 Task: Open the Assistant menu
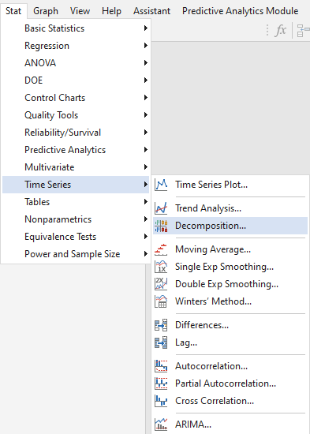(151, 11)
